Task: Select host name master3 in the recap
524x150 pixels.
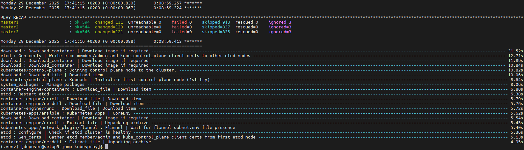Action: pos(10,32)
